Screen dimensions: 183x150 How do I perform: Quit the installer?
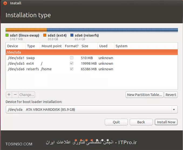pos(116,122)
